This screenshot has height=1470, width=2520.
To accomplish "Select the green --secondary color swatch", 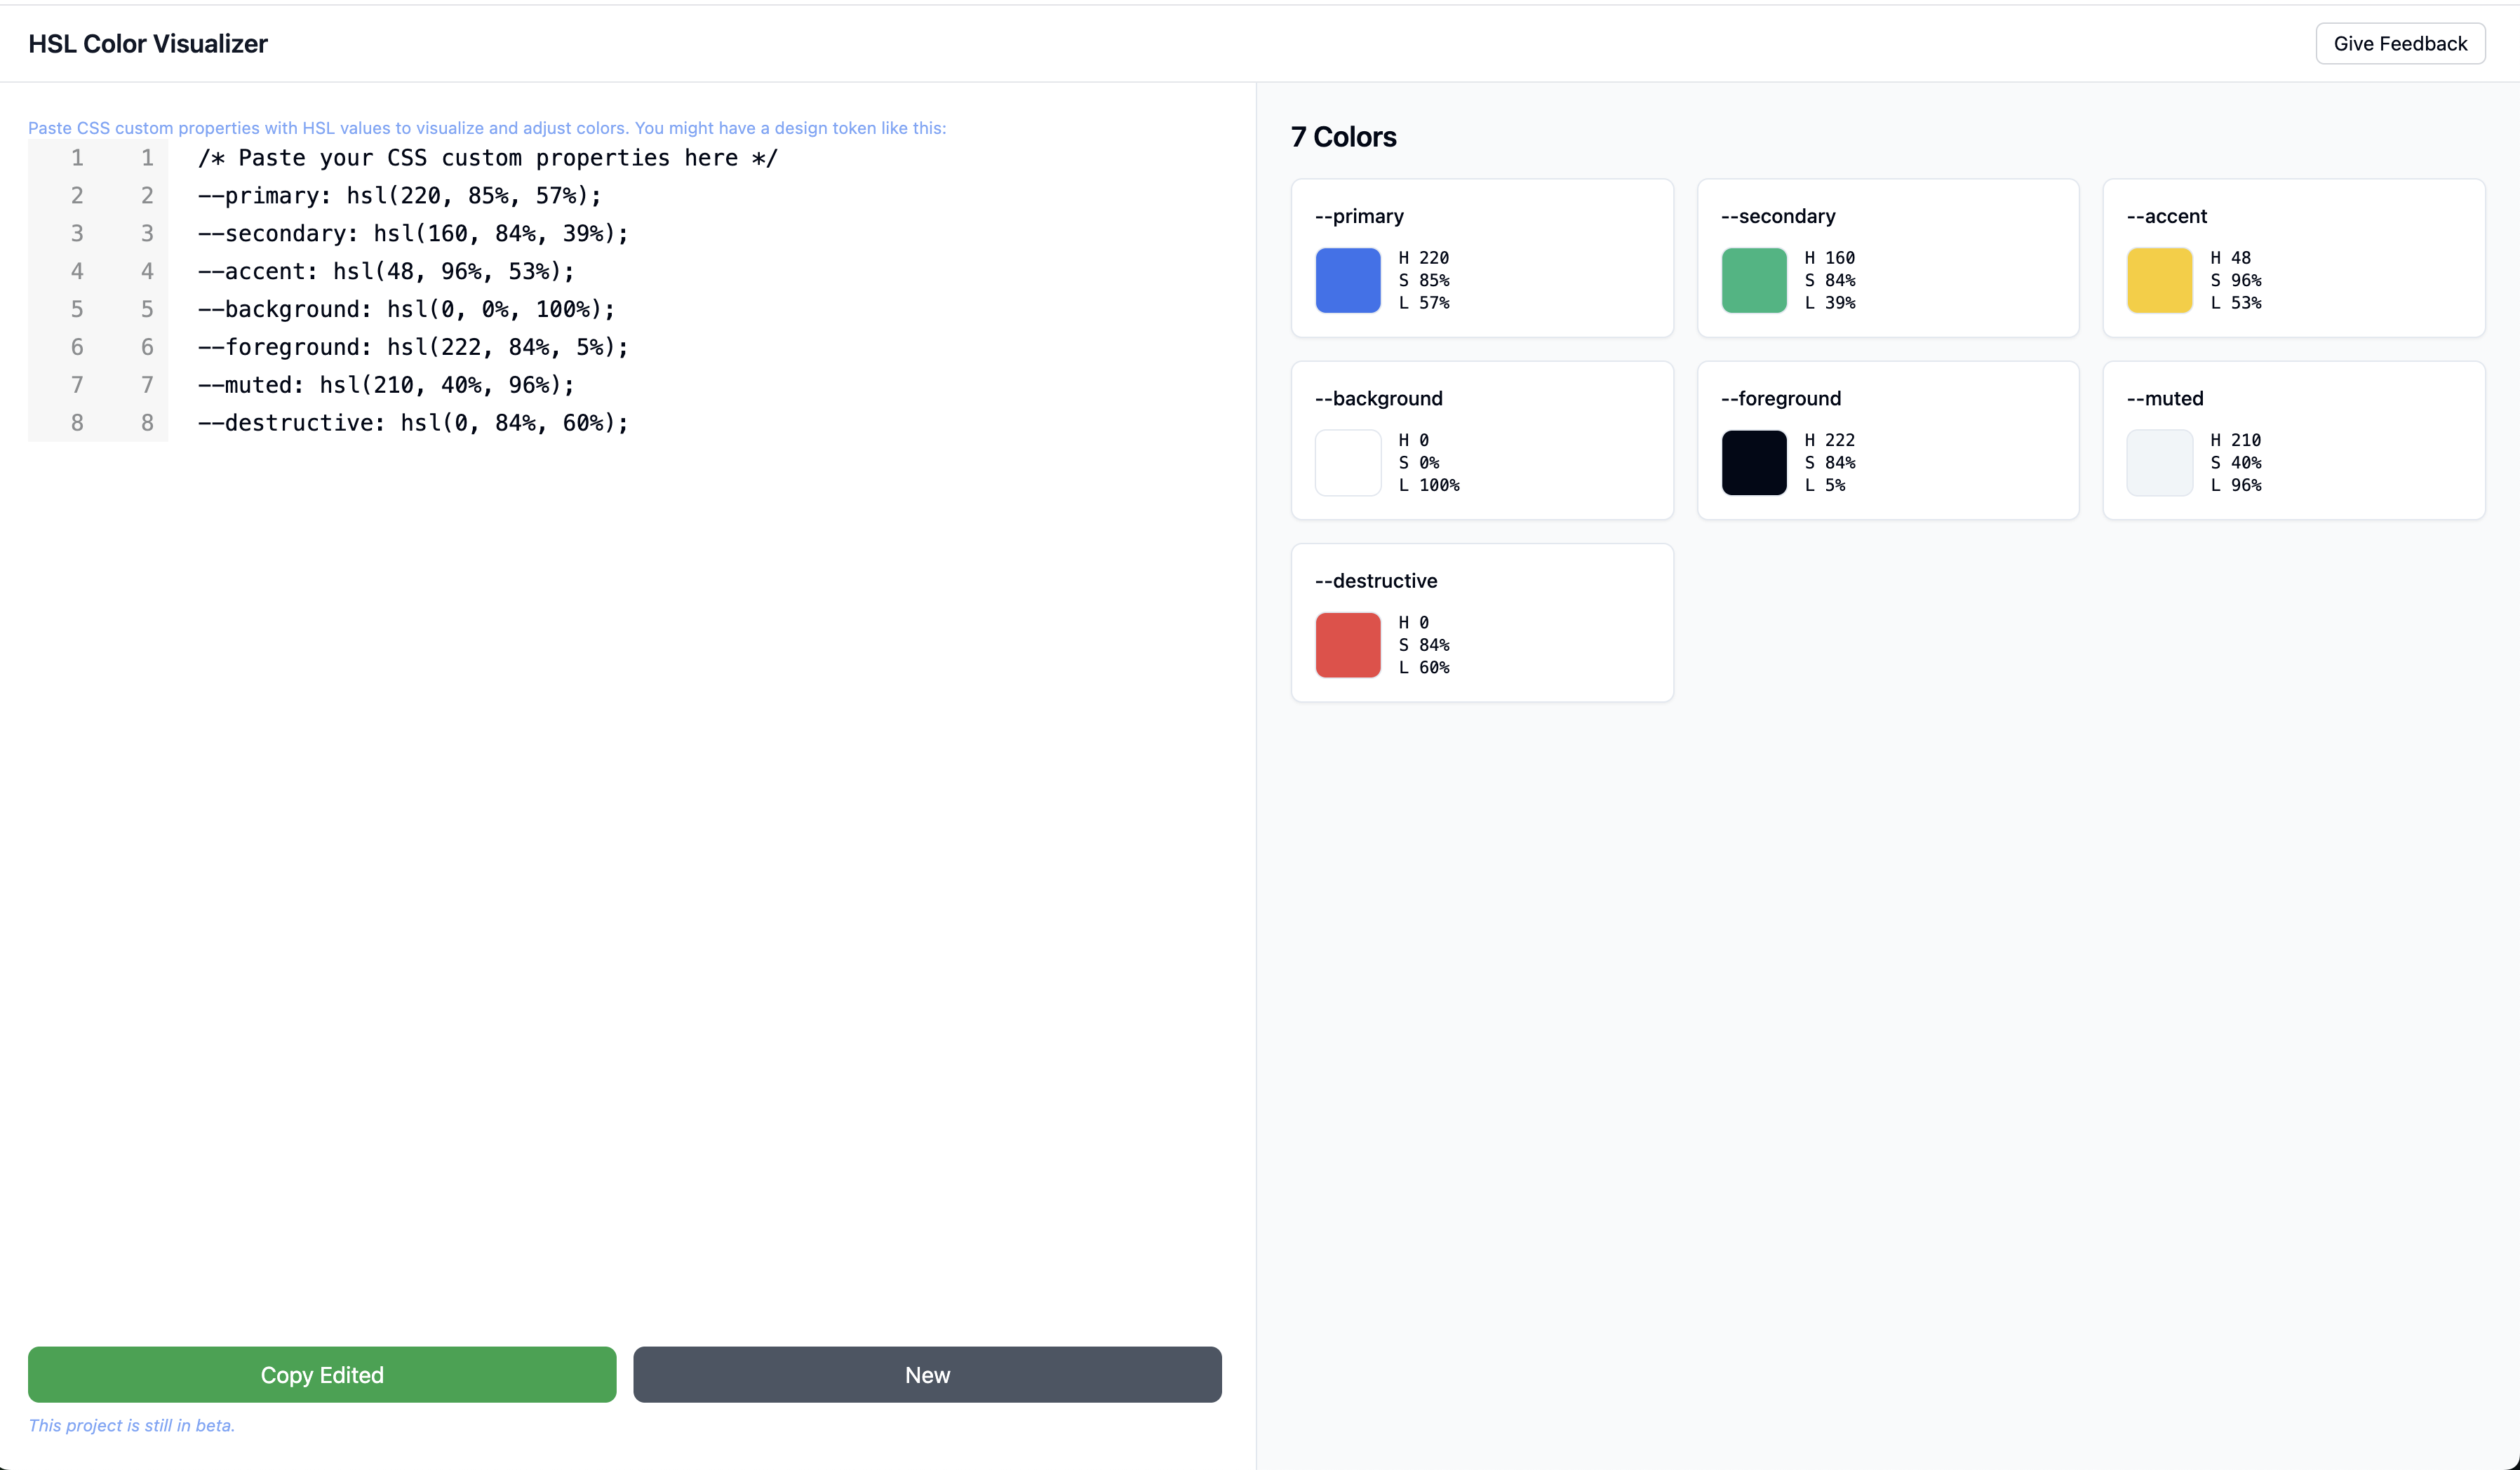I will tap(1754, 281).
